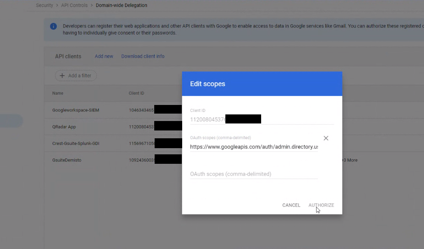424x249 pixels.
Task: Select the GsuiteDemisto client row
Action: (67, 160)
